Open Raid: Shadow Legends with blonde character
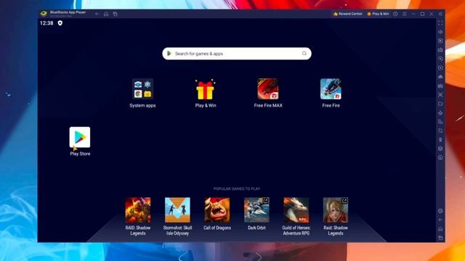Viewport: 465px width, 261px height. pos(336,210)
